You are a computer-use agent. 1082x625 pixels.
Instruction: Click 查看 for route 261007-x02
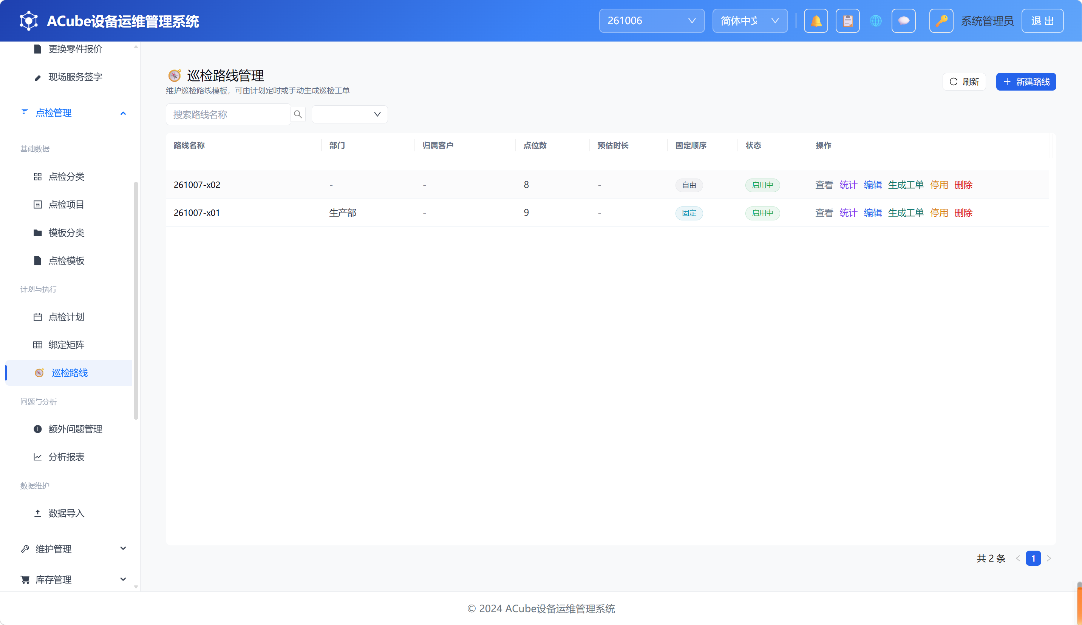coord(824,185)
